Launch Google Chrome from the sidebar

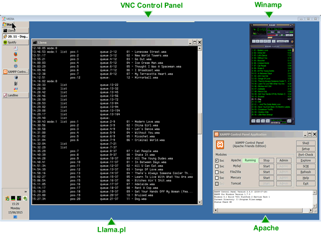point(16,60)
